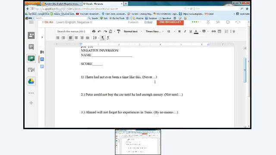Viewport: 276px width, 155px height.
Task: Open the Hangouts settings gear icon
Action: [x=228, y=22]
